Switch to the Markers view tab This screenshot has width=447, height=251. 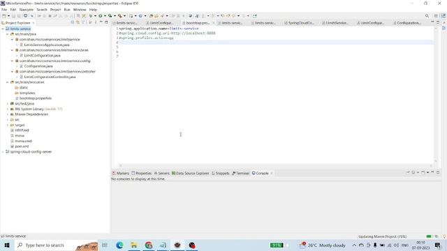tap(121, 173)
